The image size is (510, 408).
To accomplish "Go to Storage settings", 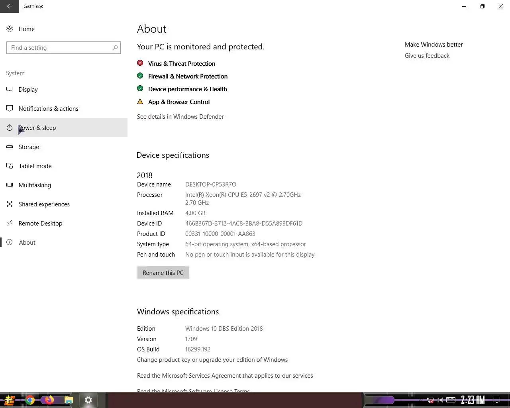I will coord(64,147).
